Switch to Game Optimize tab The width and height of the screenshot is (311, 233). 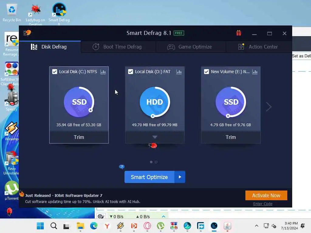click(191, 47)
